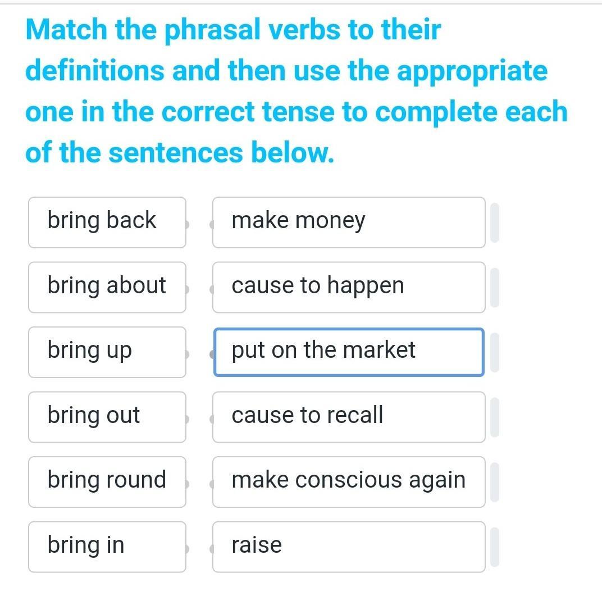
Task: Select the 'raise' definition box
Action: click(x=348, y=547)
